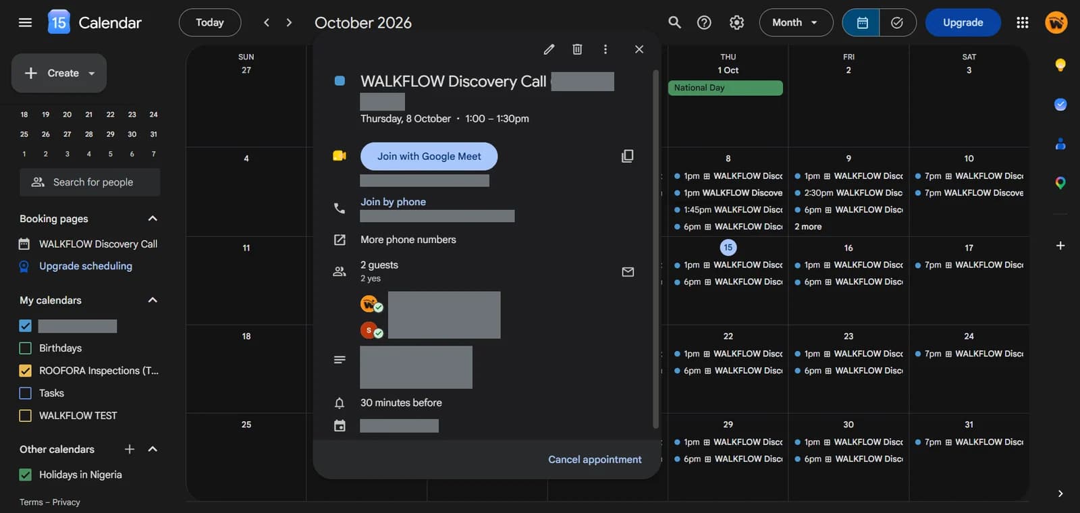Toggle Holidays in Nigeria calendar checkbox
The width and height of the screenshot is (1080, 513).
[26, 475]
